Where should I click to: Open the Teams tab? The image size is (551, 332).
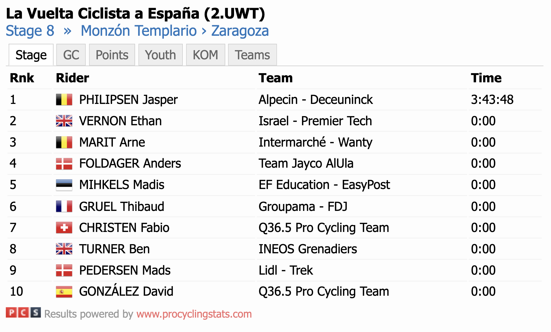click(x=252, y=55)
